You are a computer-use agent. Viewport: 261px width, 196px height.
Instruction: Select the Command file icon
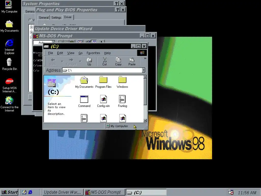click(84, 102)
